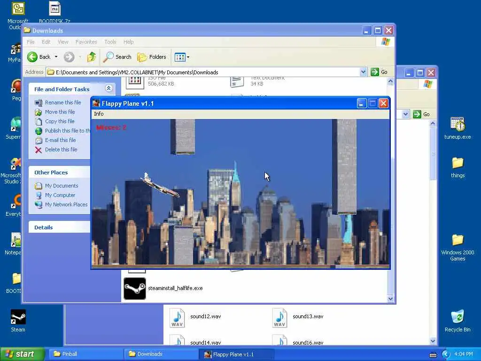Toggle the Folders pane button
This screenshot has width=481, height=361.
tap(152, 57)
